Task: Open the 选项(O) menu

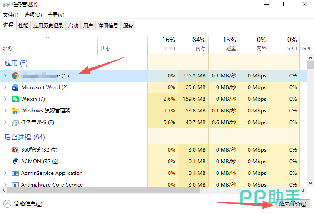Action: (x=33, y=15)
